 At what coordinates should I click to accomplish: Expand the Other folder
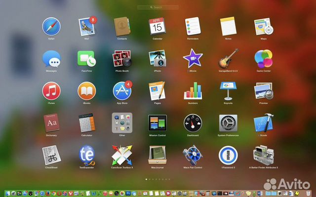point(122,123)
